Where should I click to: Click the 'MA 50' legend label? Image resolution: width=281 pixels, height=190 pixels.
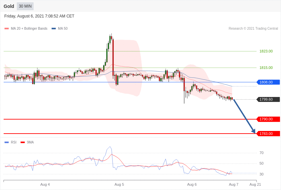pos(63,28)
